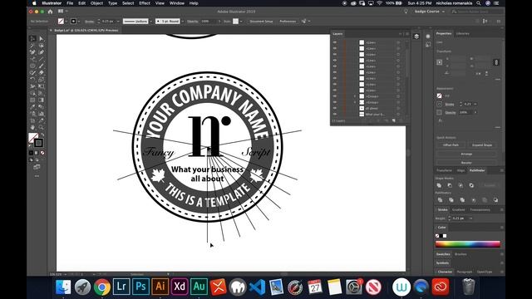
Task: Open graphic Style dropdown in control bar
Action: [x=241, y=22]
